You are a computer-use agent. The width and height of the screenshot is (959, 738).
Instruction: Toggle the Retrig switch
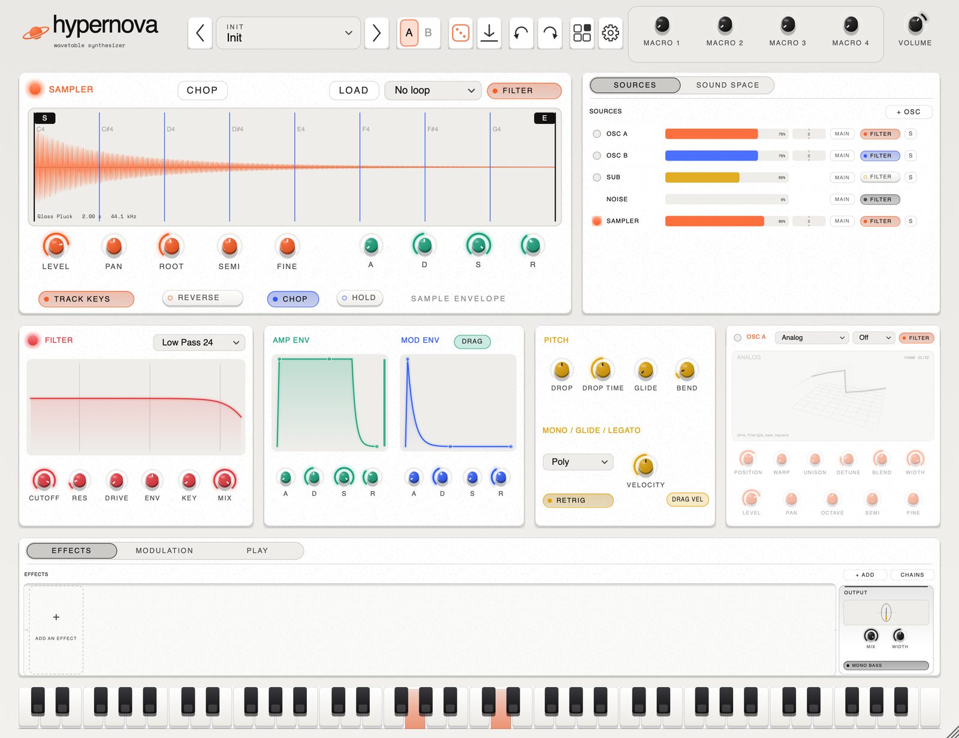(x=578, y=500)
